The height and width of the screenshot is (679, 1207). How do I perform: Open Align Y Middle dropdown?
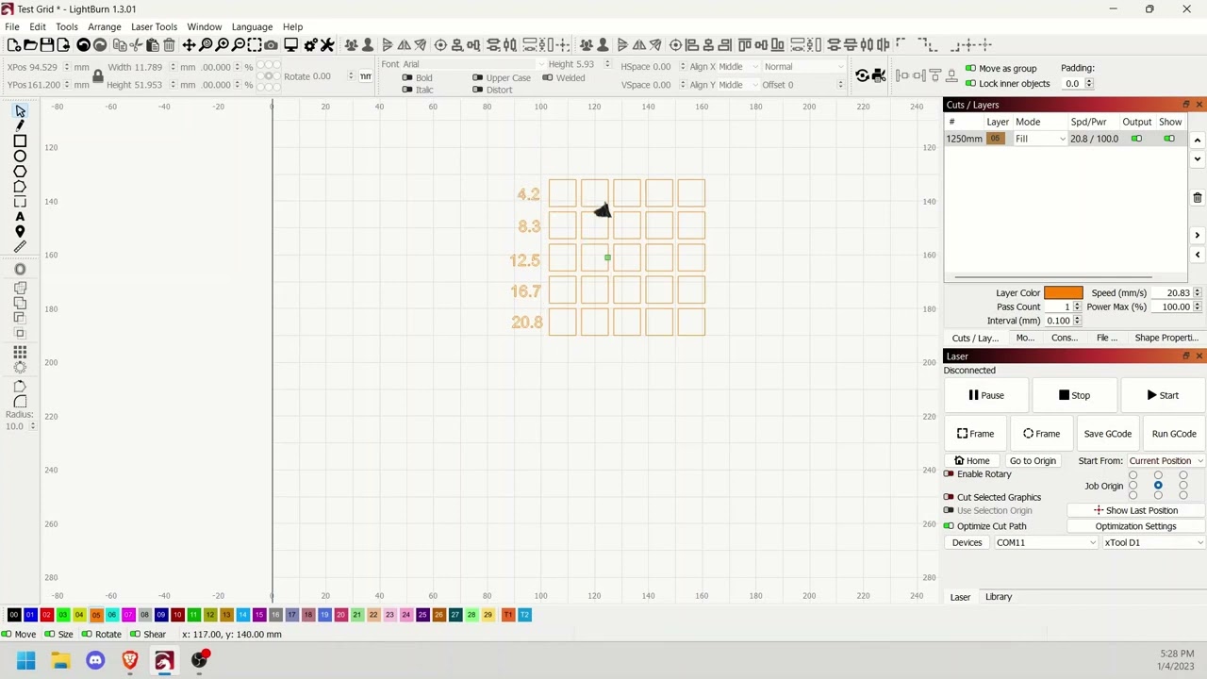[x=736, y=85]
